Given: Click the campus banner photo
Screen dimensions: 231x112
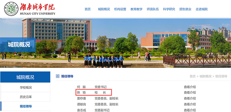Looking at the screenshot, I should coord(115,43).
